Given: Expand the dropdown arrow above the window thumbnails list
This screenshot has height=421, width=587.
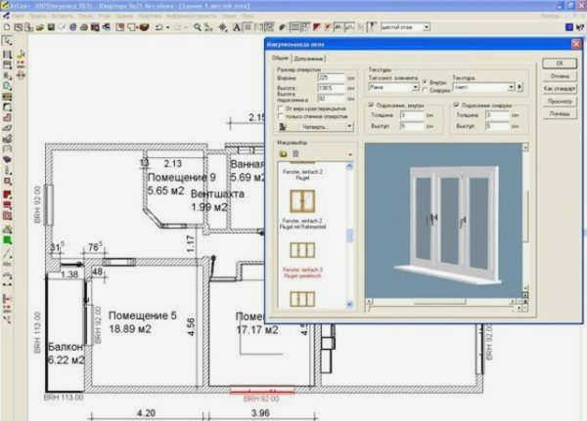Looking at the screenshot, I should tap(349, 154).
